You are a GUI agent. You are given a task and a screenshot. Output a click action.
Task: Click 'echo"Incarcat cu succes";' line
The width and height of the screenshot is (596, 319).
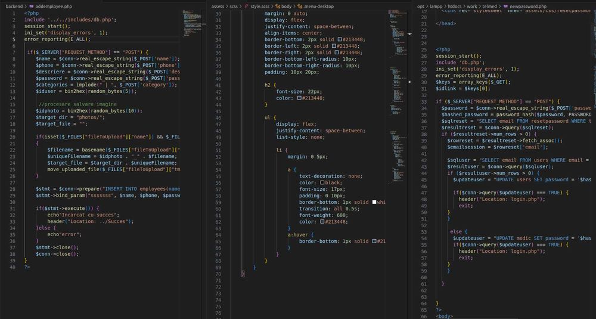[83, 215]
